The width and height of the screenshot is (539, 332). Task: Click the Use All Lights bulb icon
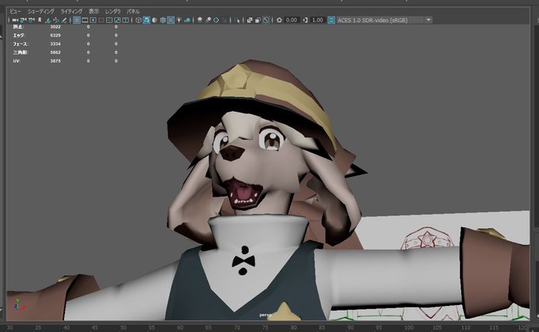[x=179, y=21]
